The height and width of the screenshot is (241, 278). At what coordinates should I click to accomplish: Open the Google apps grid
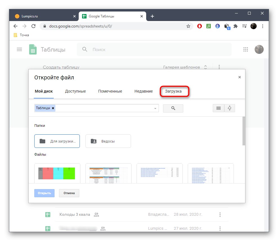click(246, 49)
